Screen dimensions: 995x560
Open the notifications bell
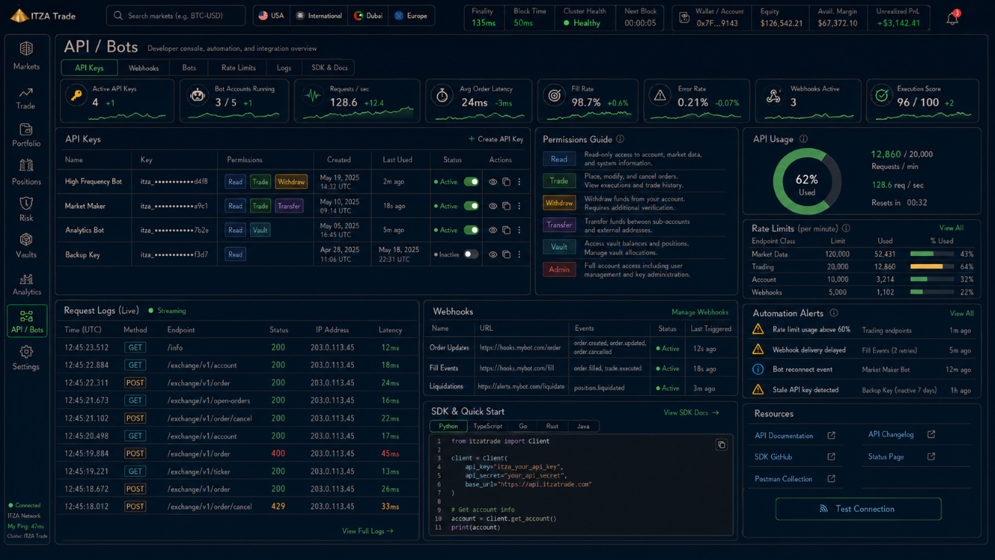(953, 18)
